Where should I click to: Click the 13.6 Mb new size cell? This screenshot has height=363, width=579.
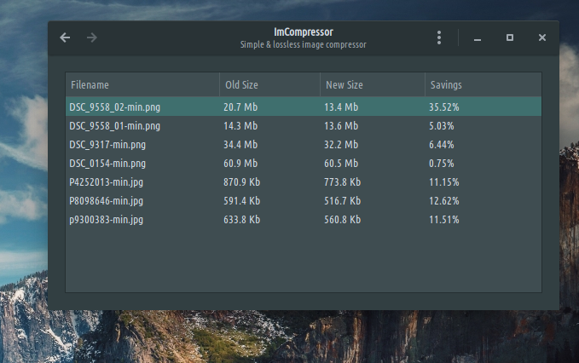341,126
